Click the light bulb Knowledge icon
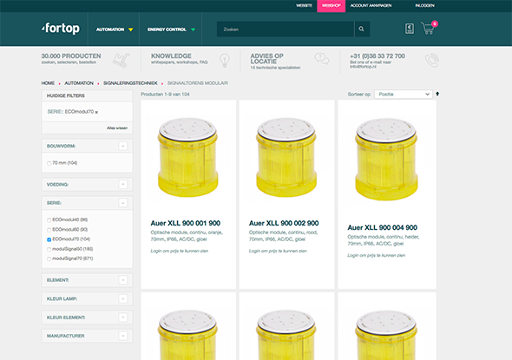Image resolution: width=512 pixels, height=360 pixels. (225, 61)
